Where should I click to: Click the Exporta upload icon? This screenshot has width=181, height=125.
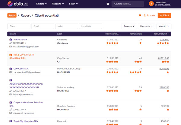145,15
